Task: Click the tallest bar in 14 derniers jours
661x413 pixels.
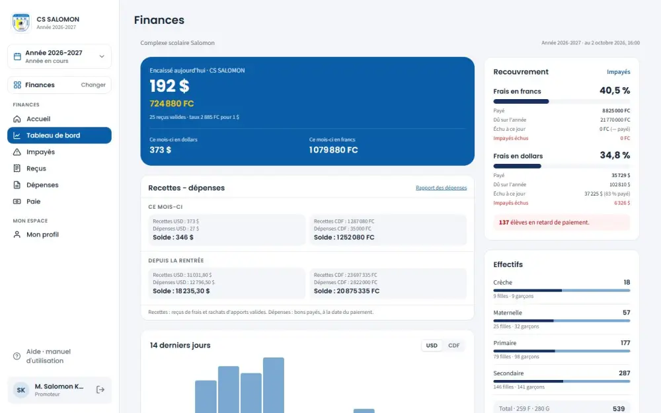Action: pyautogui.click(x=274, y=385)
